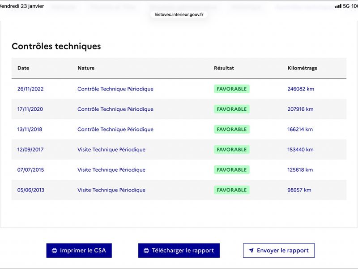Click the FAVORABLE badge for 17/11/2020
Screen dimensions: 358x269
pos(231,109)
